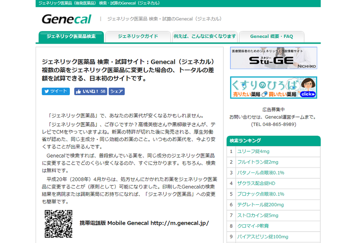
Task: Select the Genecal 概要・FAQ tab
Action: tap(271, 37)
